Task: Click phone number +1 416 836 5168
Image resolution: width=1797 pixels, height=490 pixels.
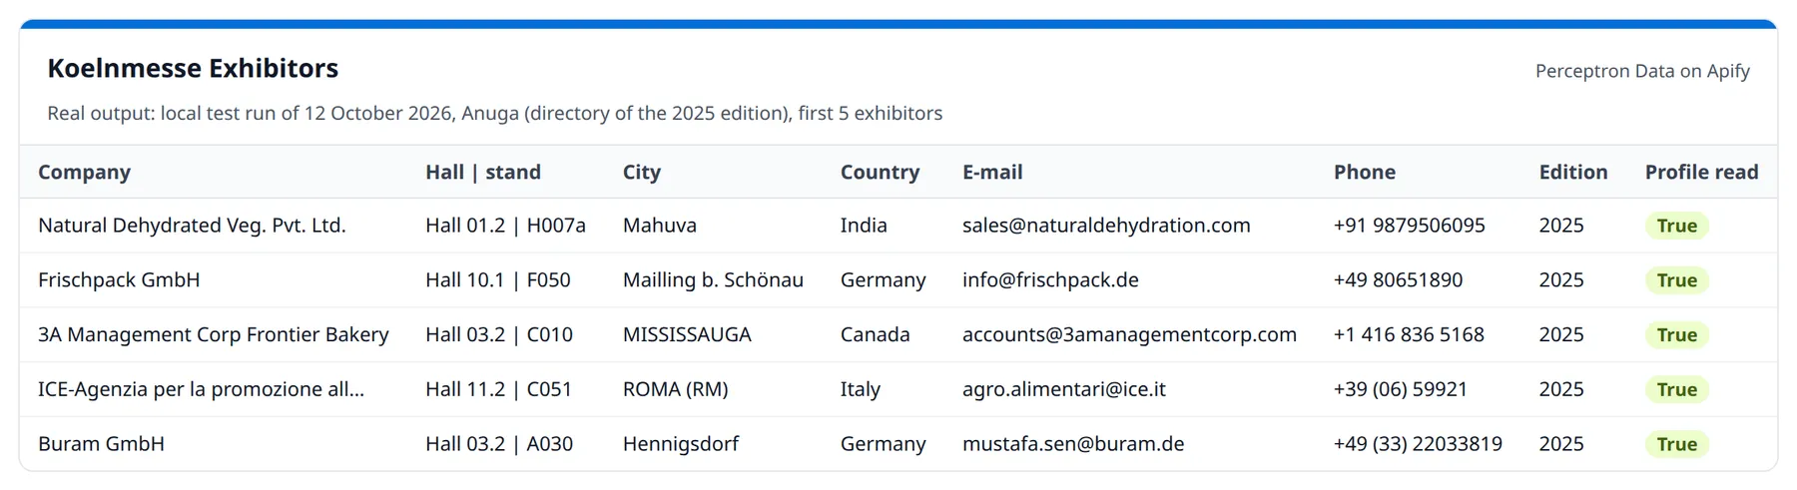Action: point(1409,335)
